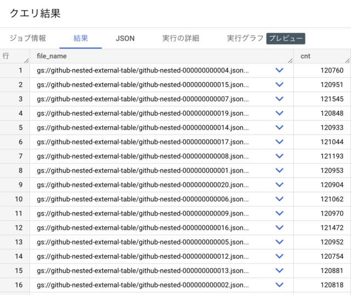The height and width of the screenshot is (295, 351).
Task: Expand file_name cell ending 000000000017.json
Action: 279,142
